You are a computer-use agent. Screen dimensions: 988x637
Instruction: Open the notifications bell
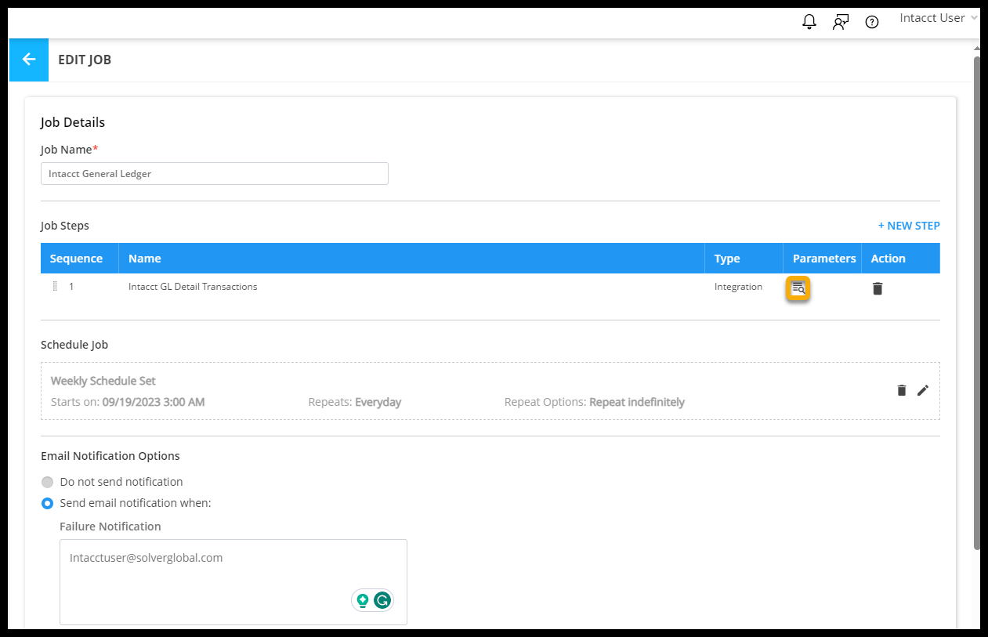pos(809,22)
